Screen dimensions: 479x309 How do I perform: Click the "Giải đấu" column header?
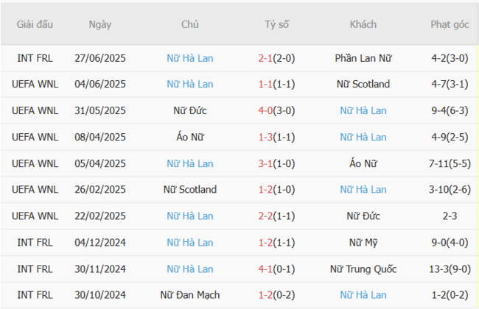[x=35, y=24]
